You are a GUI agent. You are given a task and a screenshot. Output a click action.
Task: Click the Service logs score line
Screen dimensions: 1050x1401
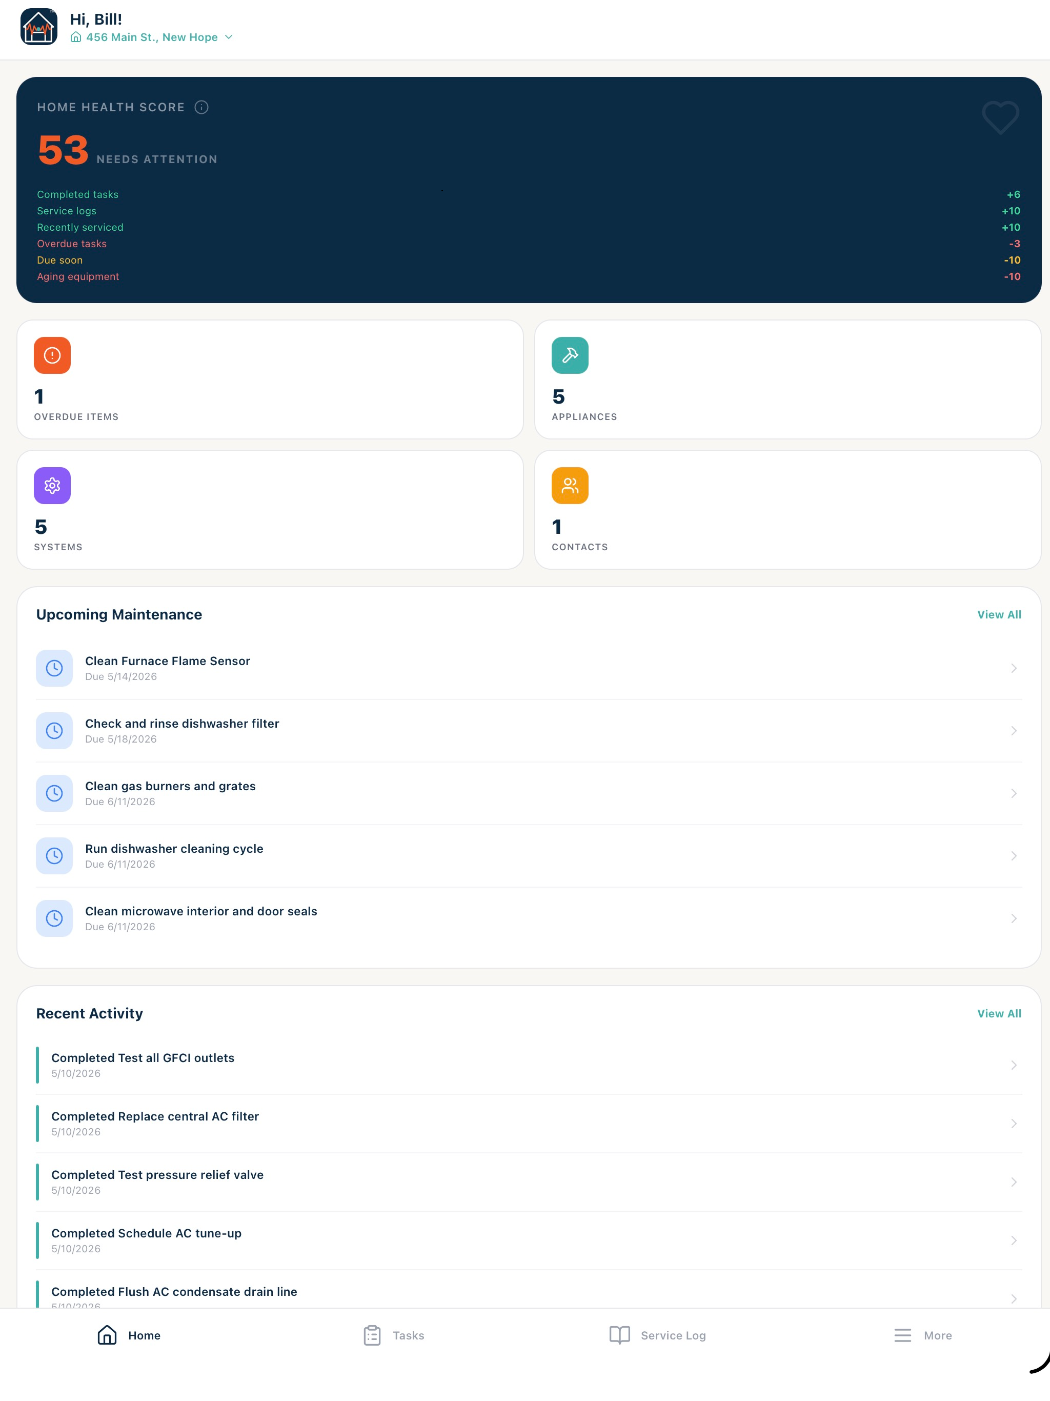coord(528,211)
